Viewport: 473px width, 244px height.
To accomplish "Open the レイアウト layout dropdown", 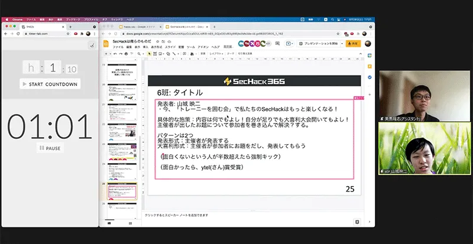I will 216,54.
